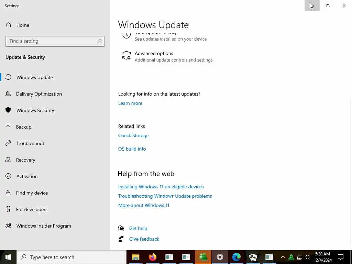
Task: Launch Firefox from the taskbar
Action: click(x=152, y=257)
